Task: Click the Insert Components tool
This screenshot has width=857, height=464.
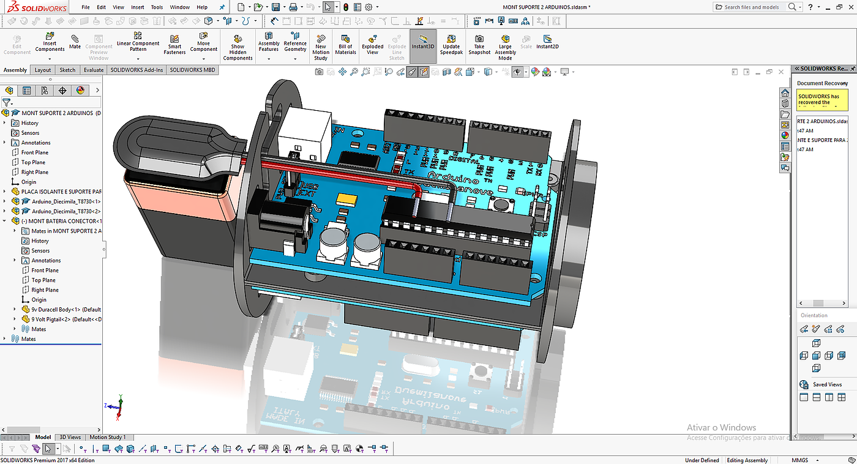Action: (50, 42)
